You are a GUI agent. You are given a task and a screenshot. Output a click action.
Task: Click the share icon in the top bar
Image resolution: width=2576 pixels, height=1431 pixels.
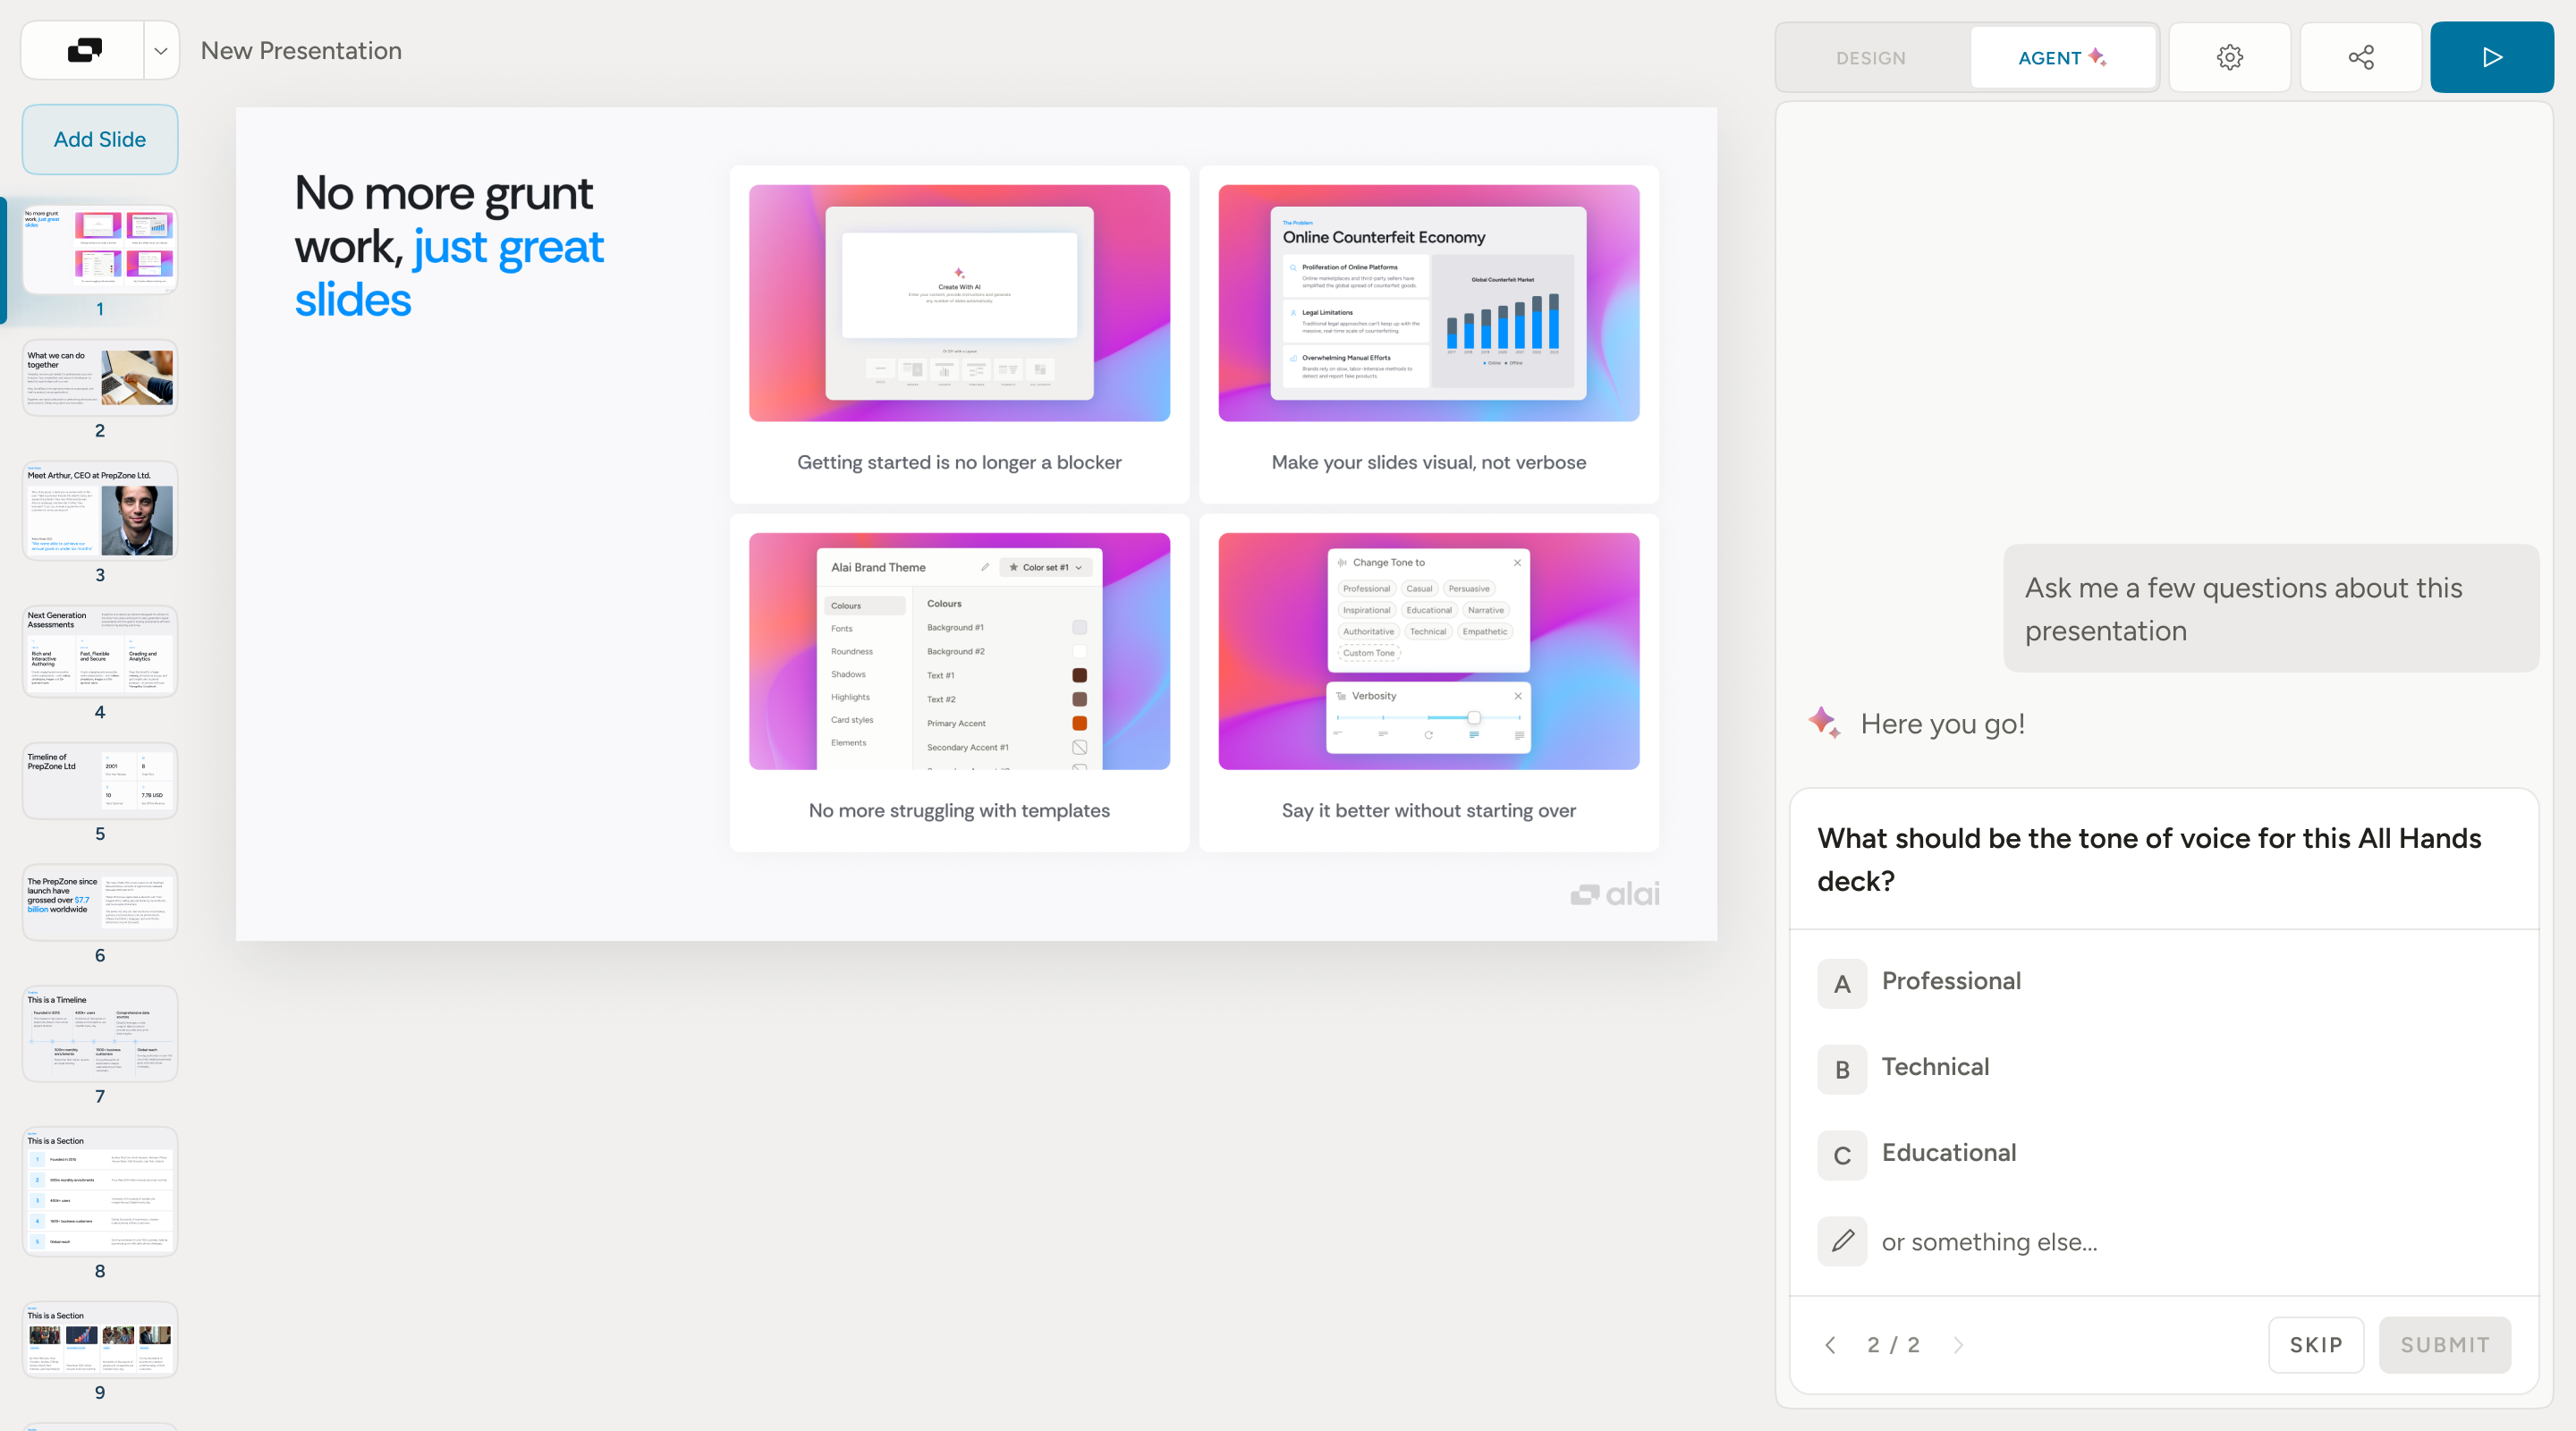[x=2360, y=57]
